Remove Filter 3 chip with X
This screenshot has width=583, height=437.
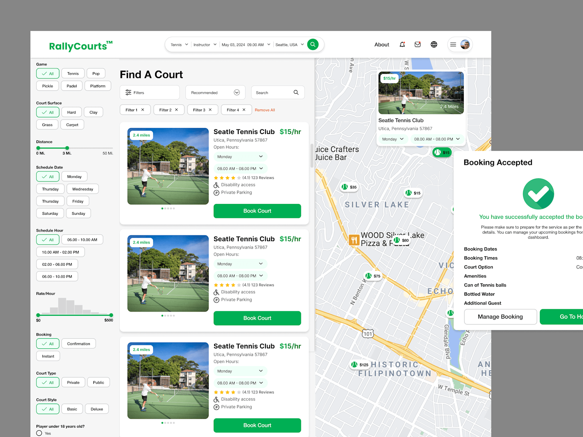210,110
